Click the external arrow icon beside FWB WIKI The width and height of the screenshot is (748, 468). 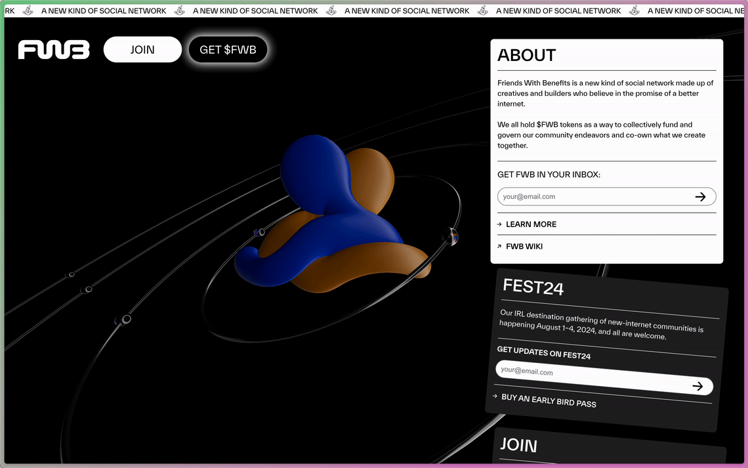pos(499,246)
